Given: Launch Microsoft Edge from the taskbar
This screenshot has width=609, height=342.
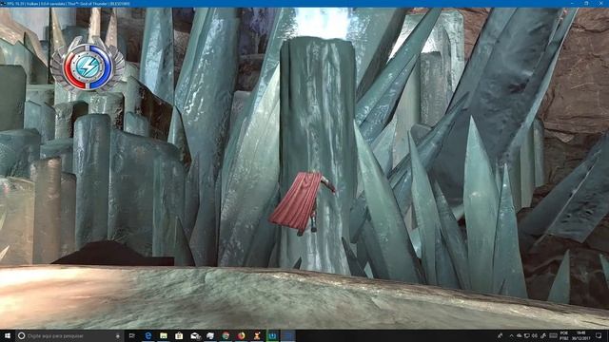Looking at the screenshot, I should coord(148,335).
